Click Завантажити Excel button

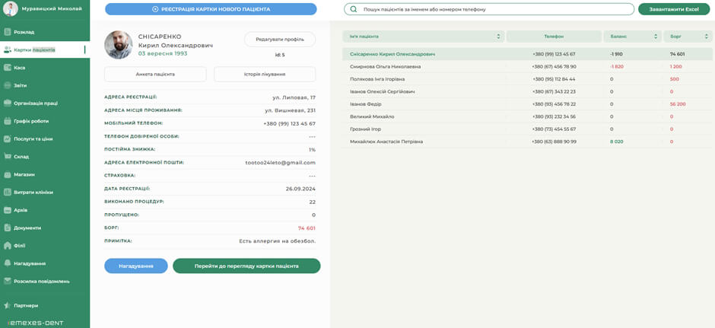pos(673,9)
